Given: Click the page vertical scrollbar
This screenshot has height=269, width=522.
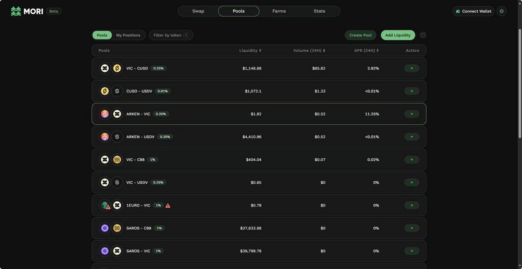Looking at the screenshot, I should pyautogui.click(x=520, y=83).
